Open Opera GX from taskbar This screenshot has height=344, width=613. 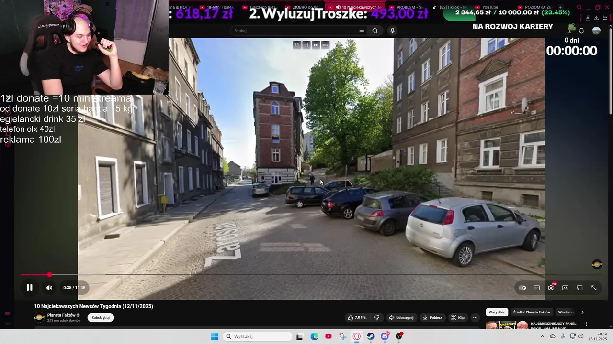[356, 336]
